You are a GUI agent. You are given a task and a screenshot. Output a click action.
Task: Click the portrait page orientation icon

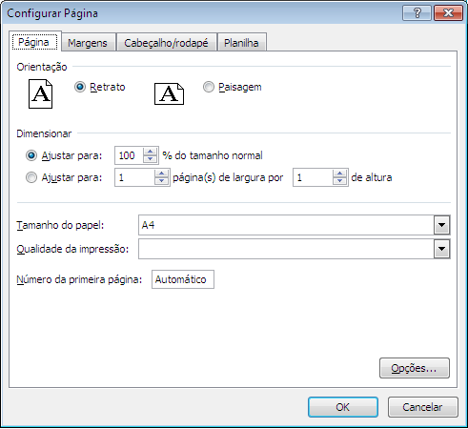click(x=41, y=94)
